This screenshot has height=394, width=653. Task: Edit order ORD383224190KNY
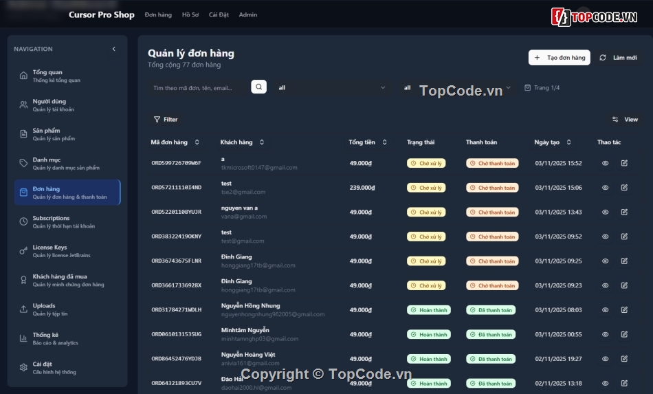pos(624,237)
